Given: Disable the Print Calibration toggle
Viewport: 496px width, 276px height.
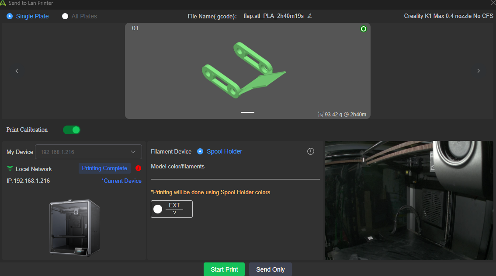Looking at the screenshot, I should [72, 130].
